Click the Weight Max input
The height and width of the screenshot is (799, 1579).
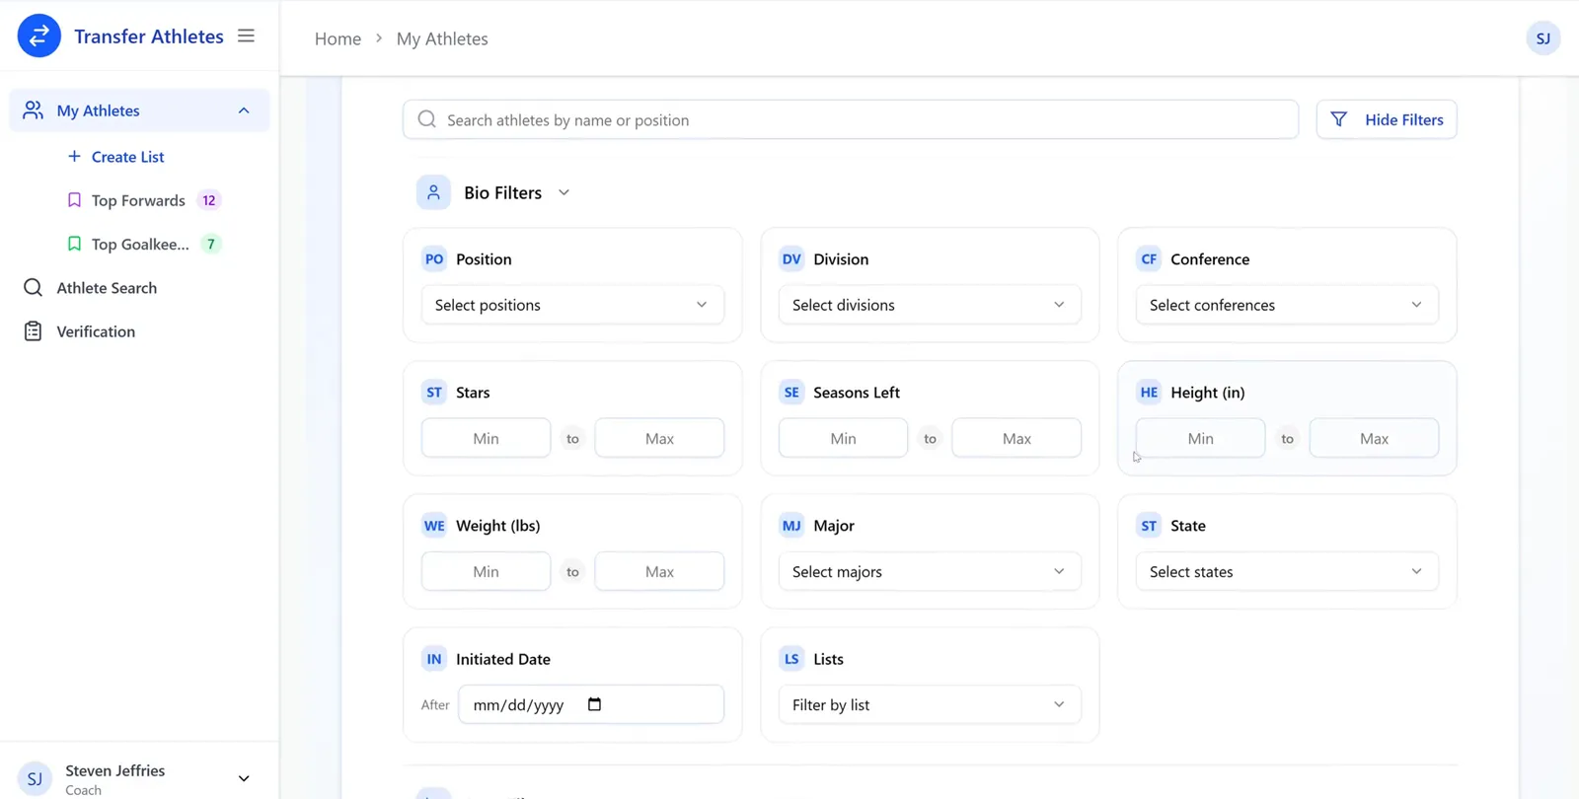point(659,571)
